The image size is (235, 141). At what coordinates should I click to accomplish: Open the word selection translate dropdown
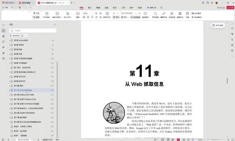tap(197, 17)
